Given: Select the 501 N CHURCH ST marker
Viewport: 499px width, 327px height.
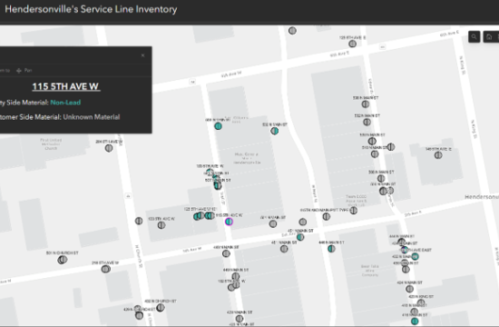Looking at the screenshot, I should coord(63,260).
